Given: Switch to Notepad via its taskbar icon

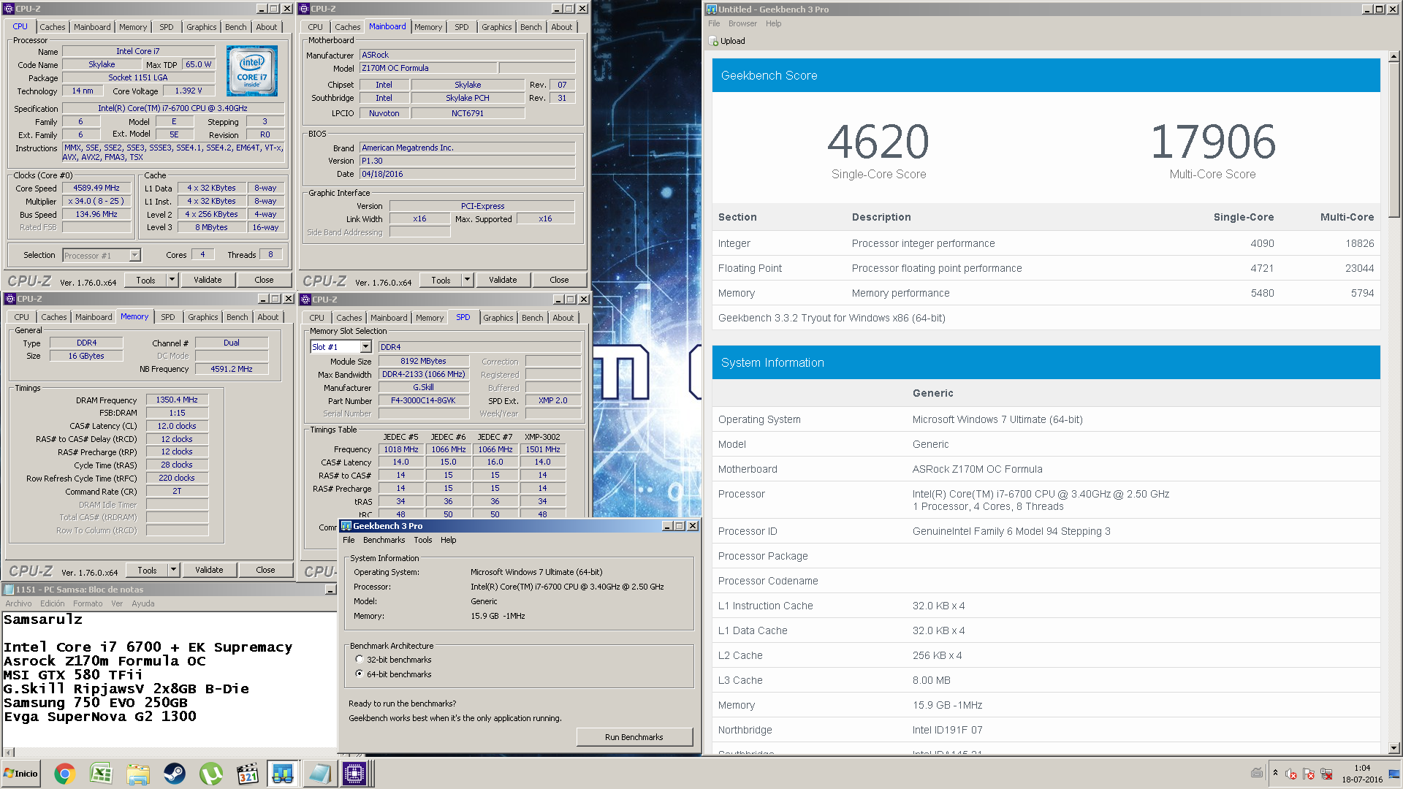Looking at the screenshot, I should pyautogui.click(x=319, y=774).
